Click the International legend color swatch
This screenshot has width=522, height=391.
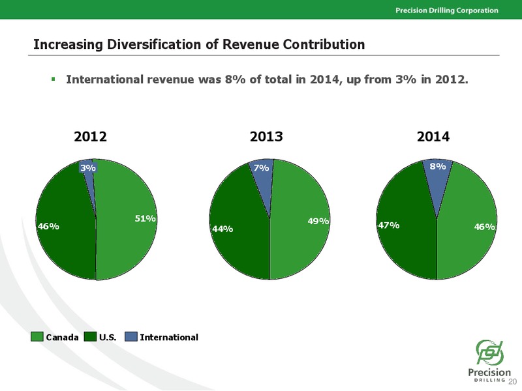pos(131,336)
